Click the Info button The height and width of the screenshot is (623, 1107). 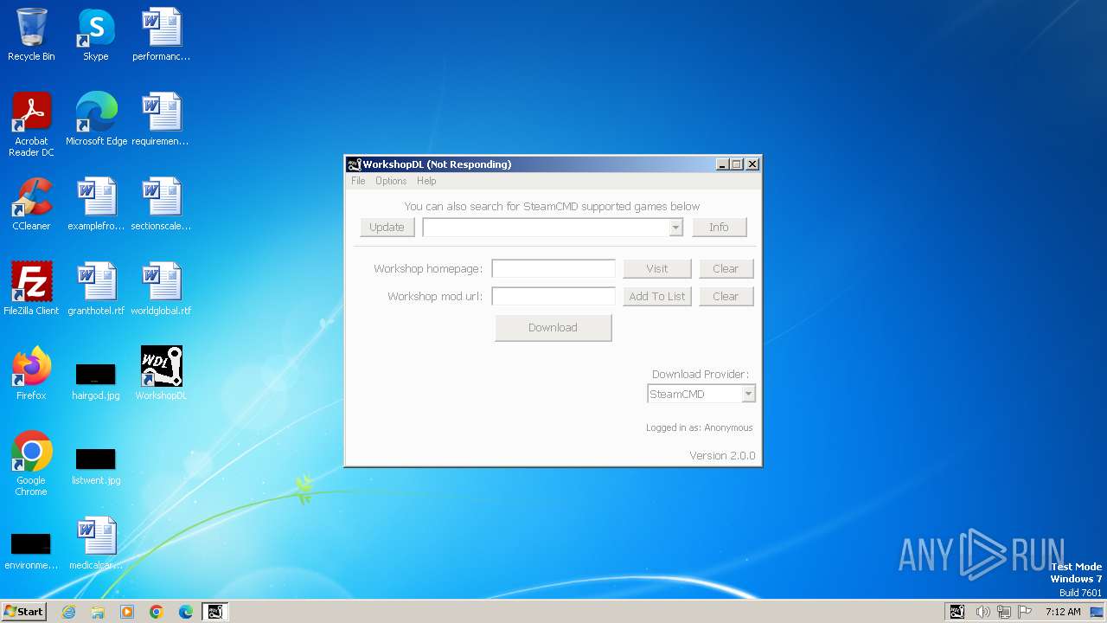(x=719, y=227)
